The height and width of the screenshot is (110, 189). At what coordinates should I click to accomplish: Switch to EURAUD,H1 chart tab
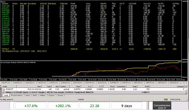[66, 83]
